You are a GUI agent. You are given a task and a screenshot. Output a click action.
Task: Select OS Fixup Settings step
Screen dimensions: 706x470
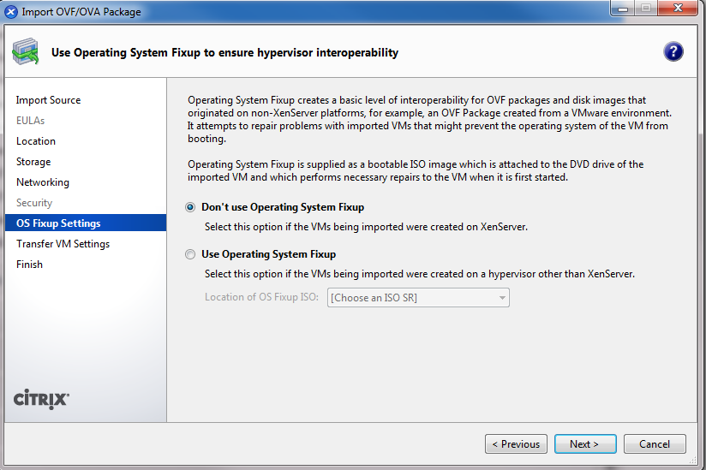[58, 223]
